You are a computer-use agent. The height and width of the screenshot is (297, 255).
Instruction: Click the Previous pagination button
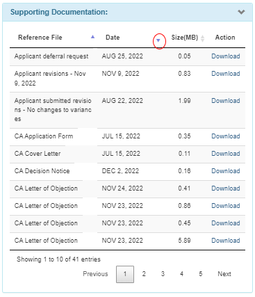coord(95,274)
